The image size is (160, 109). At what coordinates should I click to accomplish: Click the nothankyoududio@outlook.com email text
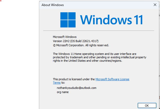coord(77,88)
